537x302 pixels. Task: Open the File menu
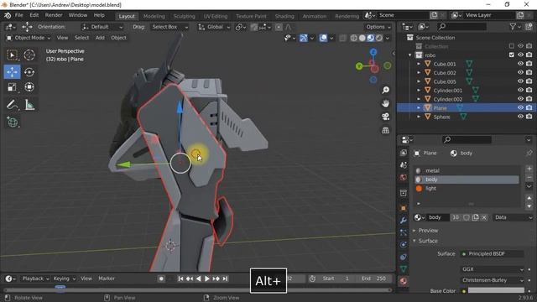[x=18, y=15]
